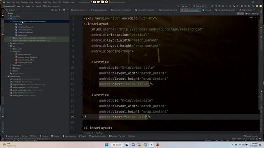
Task: Open project panel gear options
Action: pyautogui.click(x=64, y=10)
